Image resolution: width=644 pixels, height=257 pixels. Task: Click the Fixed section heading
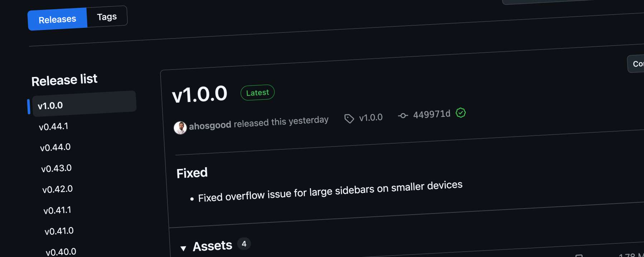[192, 173]
